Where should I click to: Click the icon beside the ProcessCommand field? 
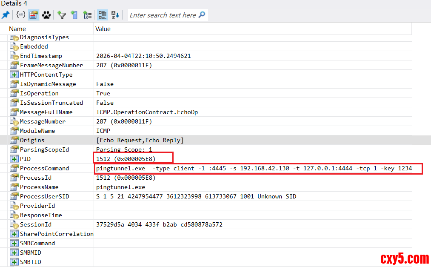coord(14,168)
